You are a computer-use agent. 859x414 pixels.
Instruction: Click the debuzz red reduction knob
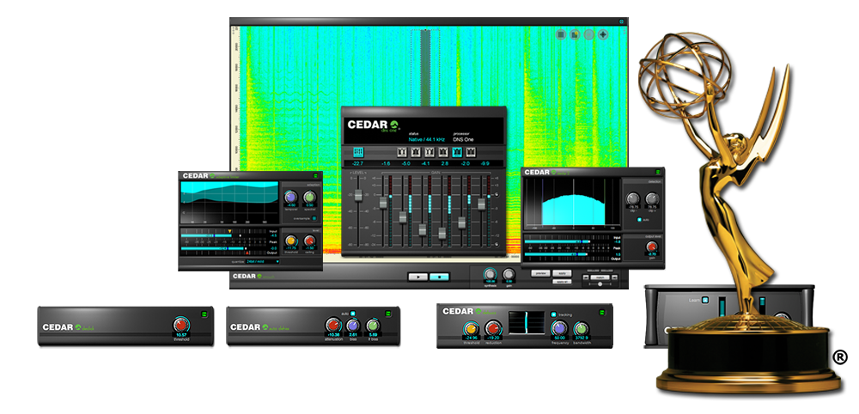pyautogui.click(x=492, y=329)
